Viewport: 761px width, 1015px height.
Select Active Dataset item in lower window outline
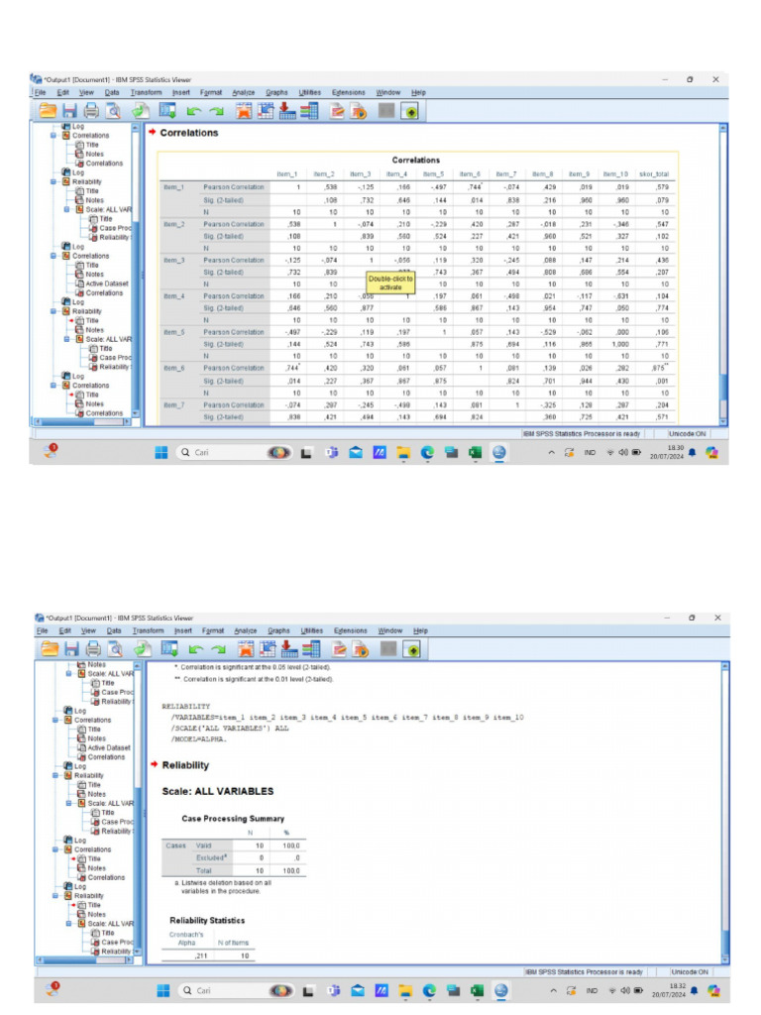[107, 747]
